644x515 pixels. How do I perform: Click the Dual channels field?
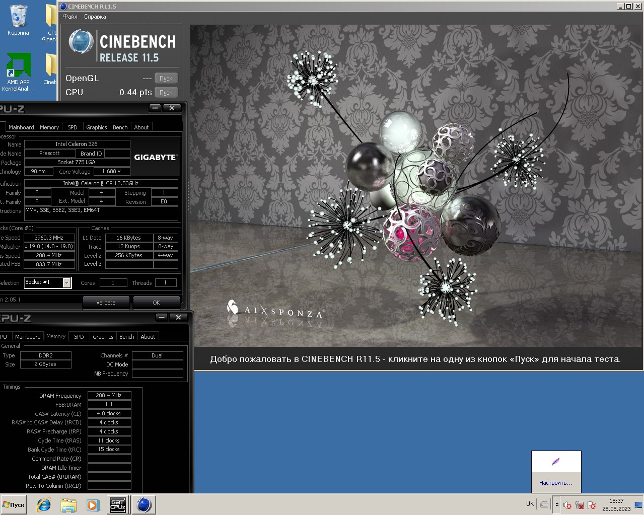click(157, 355)
